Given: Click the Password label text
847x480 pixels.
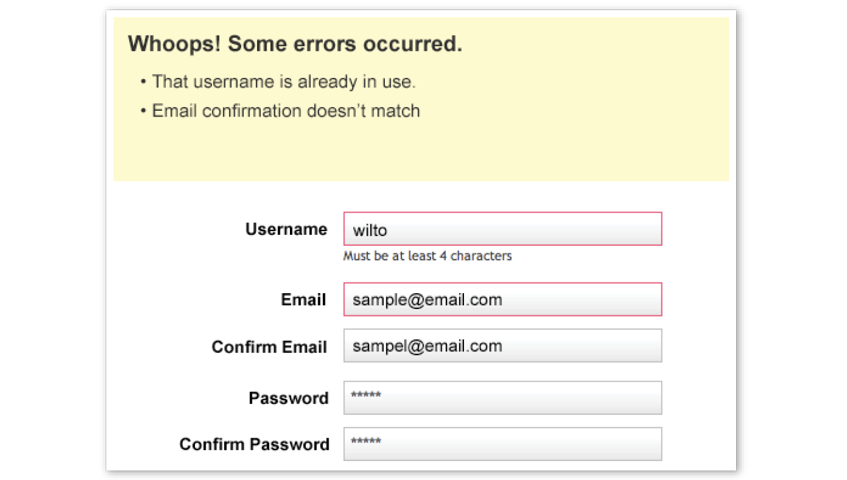Looking at the screenshot, I should (x=289, y=398).
